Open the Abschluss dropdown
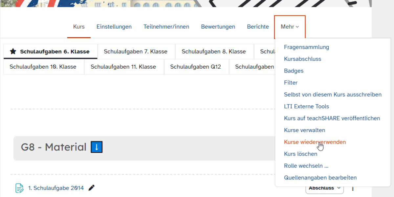Image resolution: width=394 pixels, height=197 pixels. tap(324, 188)
